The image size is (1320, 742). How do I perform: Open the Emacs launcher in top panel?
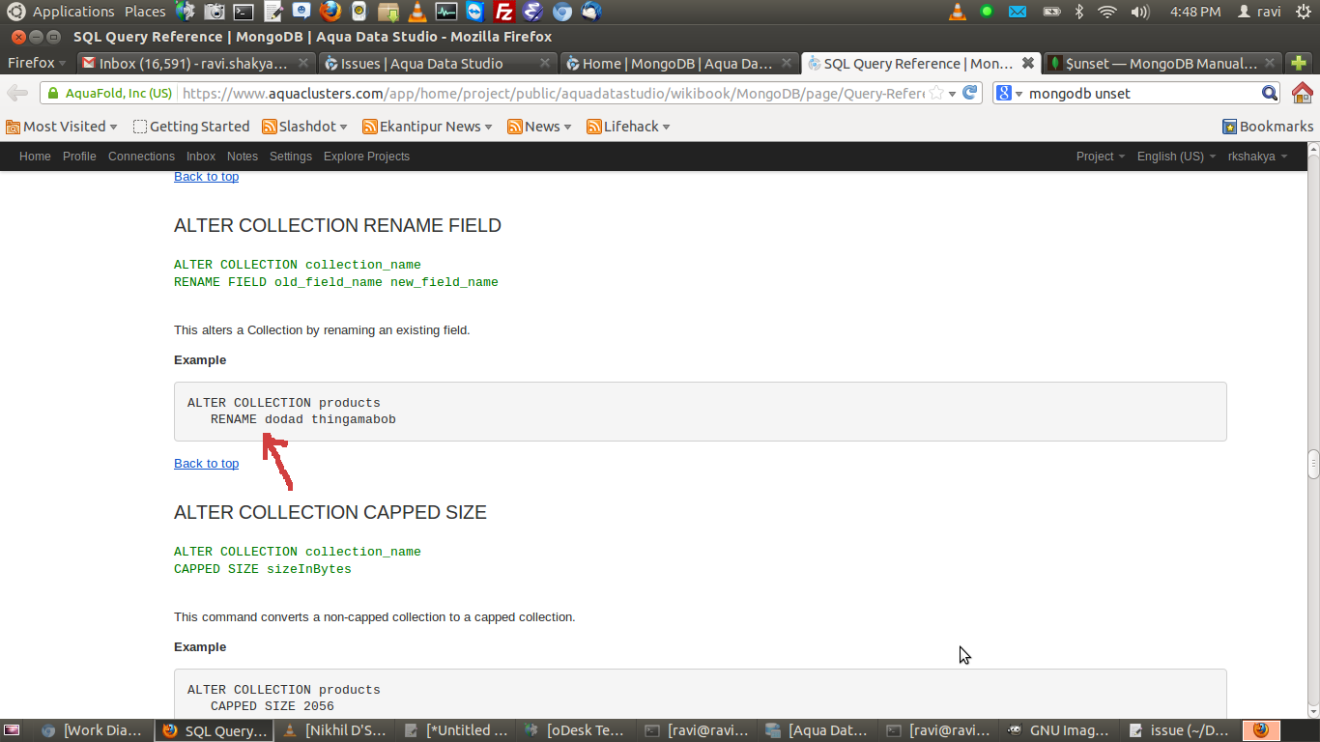[532, 12]
